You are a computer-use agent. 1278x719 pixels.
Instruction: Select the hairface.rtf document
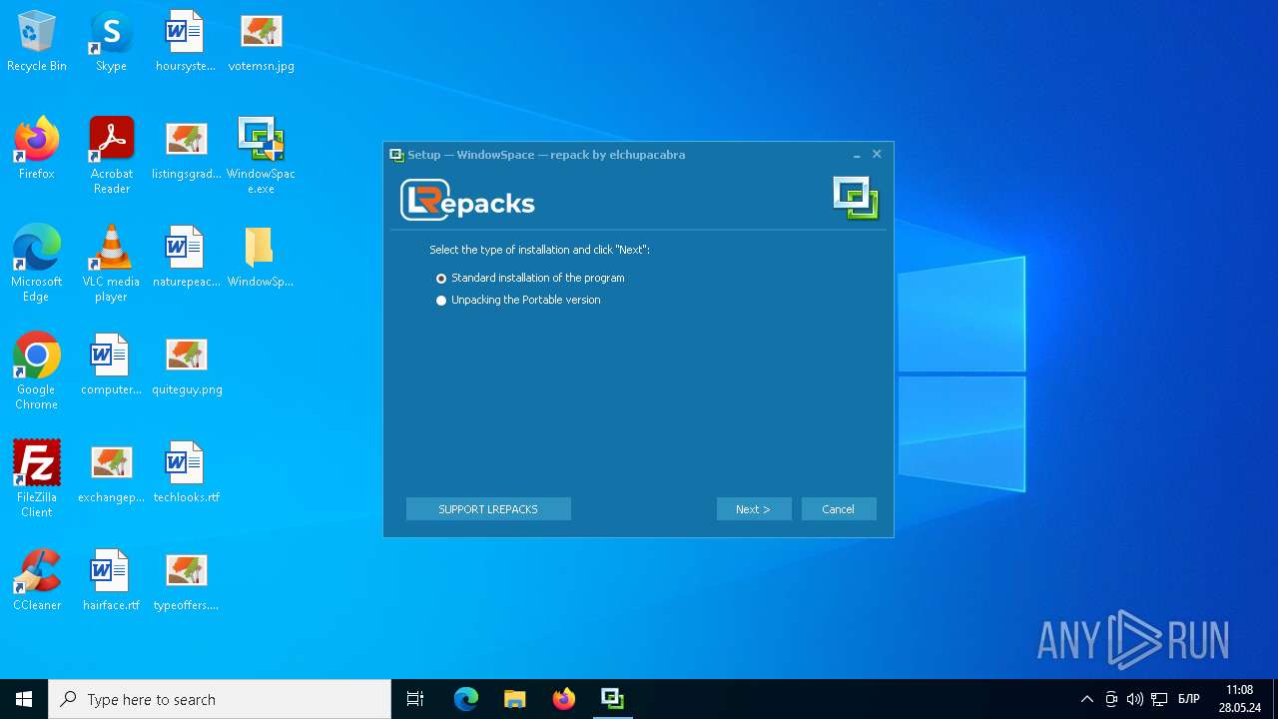pos(111,580)
